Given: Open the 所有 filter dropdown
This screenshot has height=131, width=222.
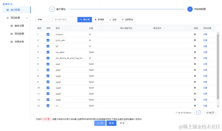Looking at the screenshot, I should click(x=44, y=19).
